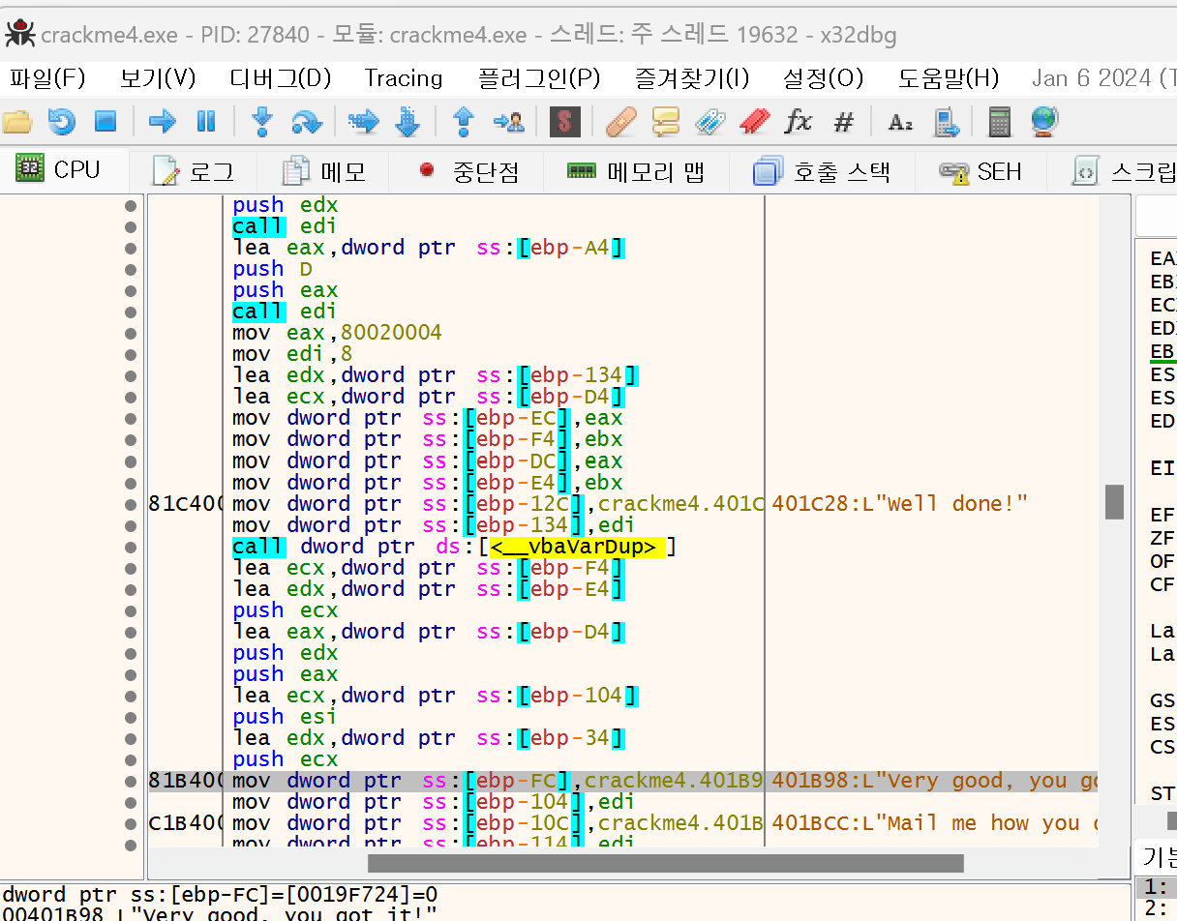Open the Functions list (fx icon)

point(799,122)
